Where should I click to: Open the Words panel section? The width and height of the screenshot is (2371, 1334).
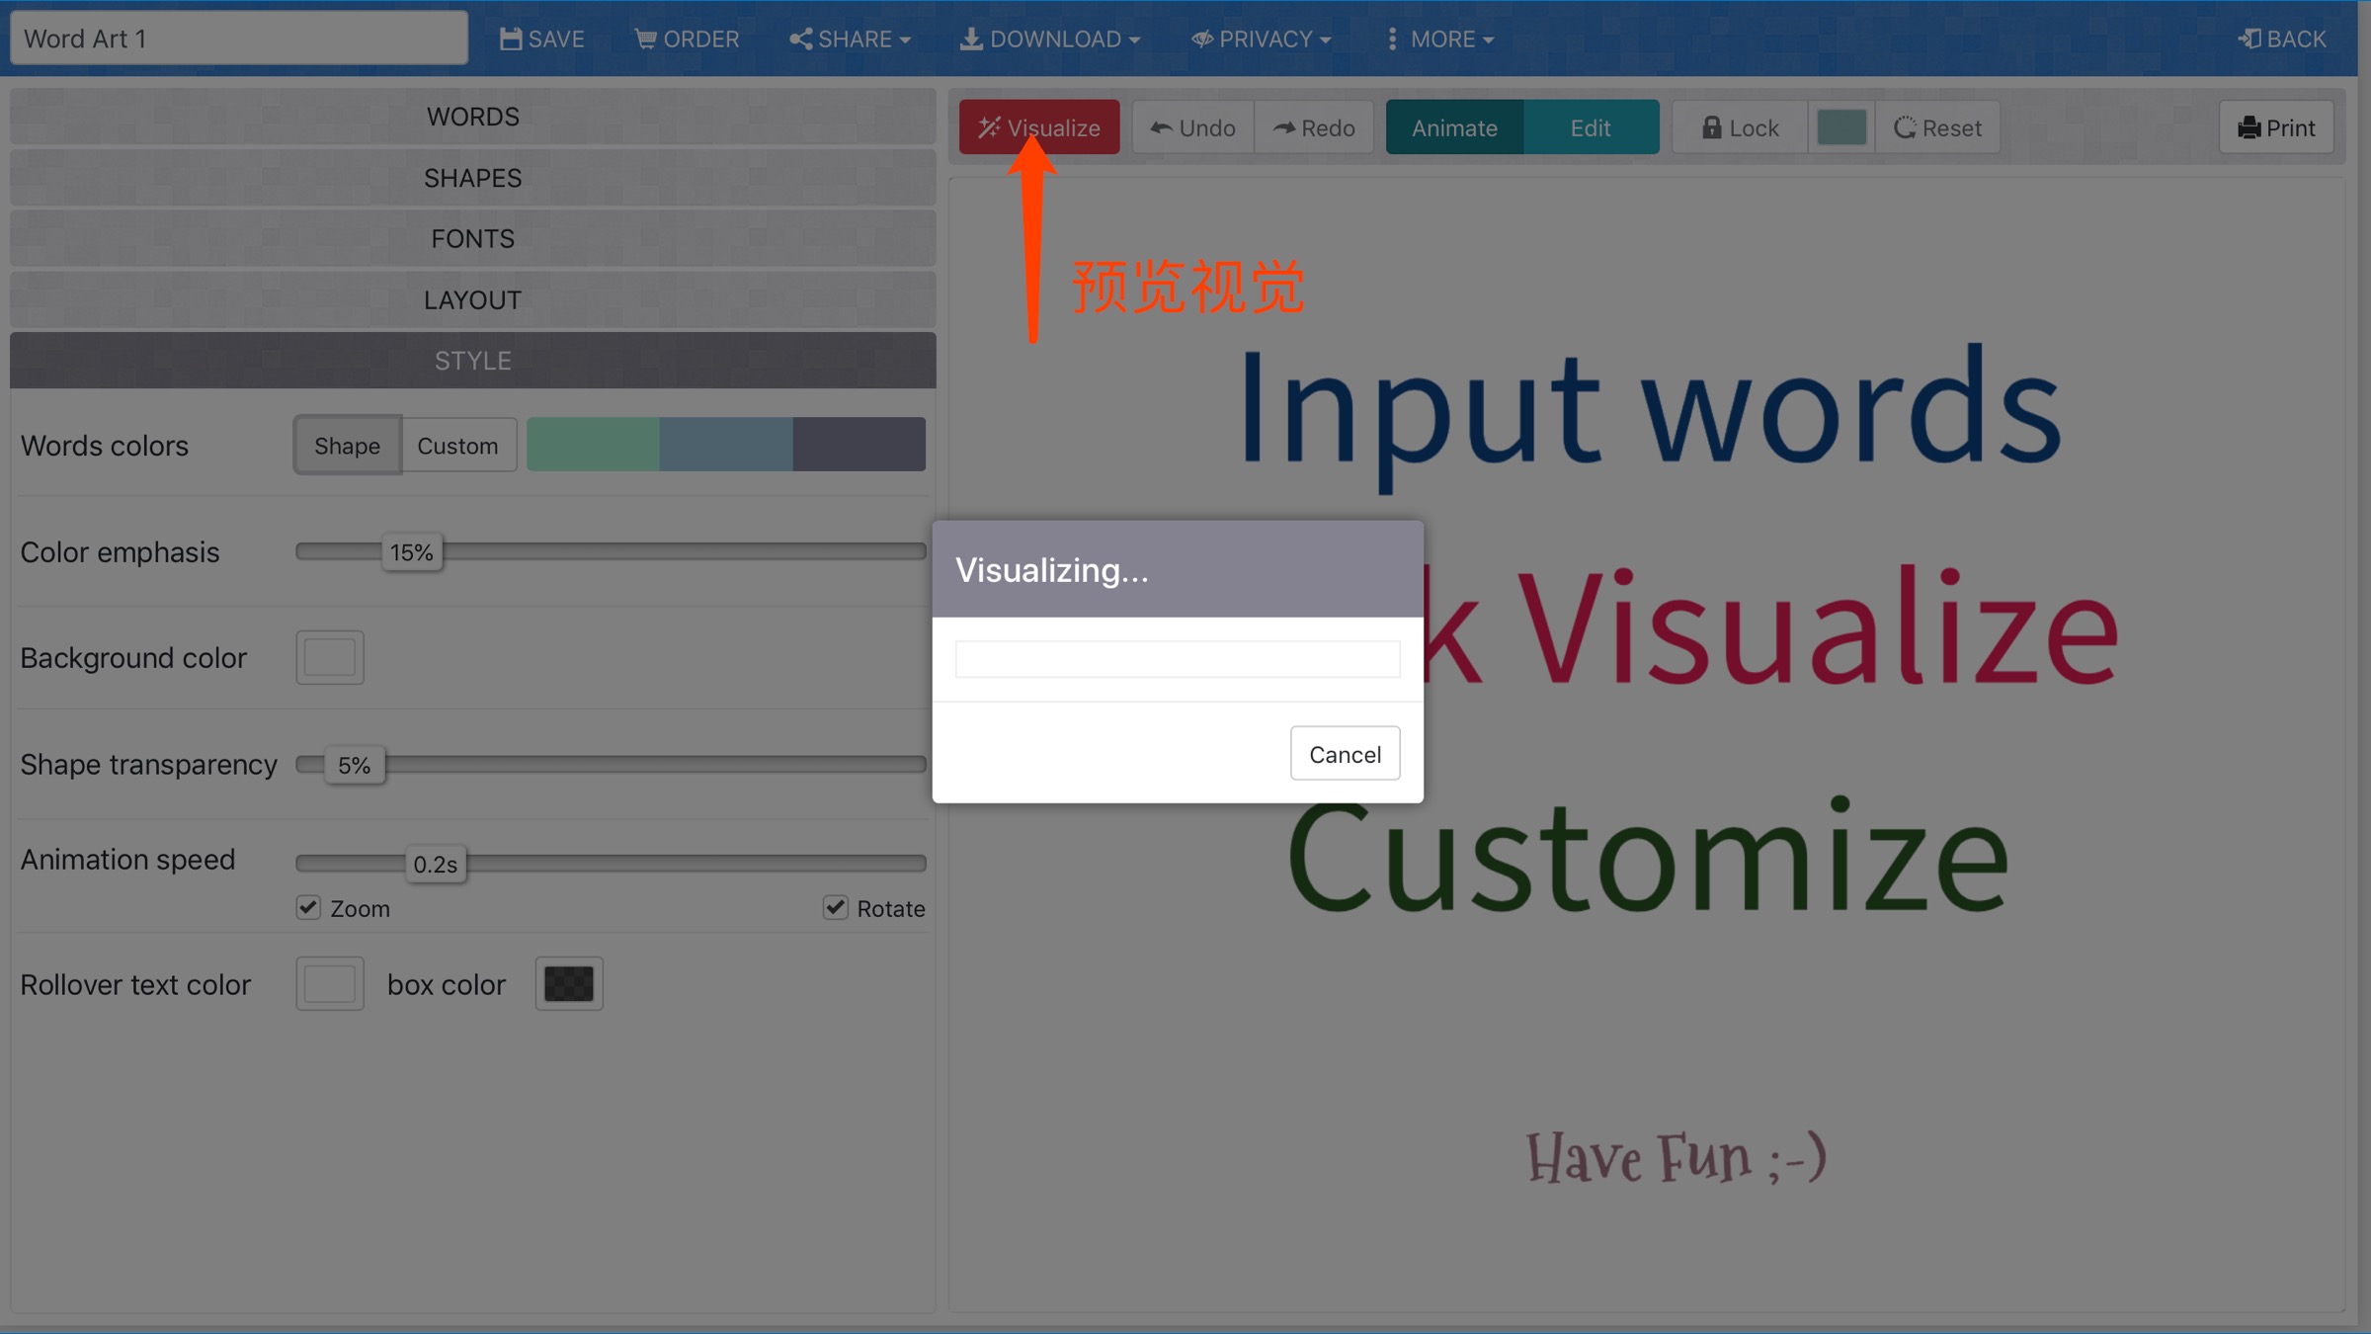tap(472, 117)
